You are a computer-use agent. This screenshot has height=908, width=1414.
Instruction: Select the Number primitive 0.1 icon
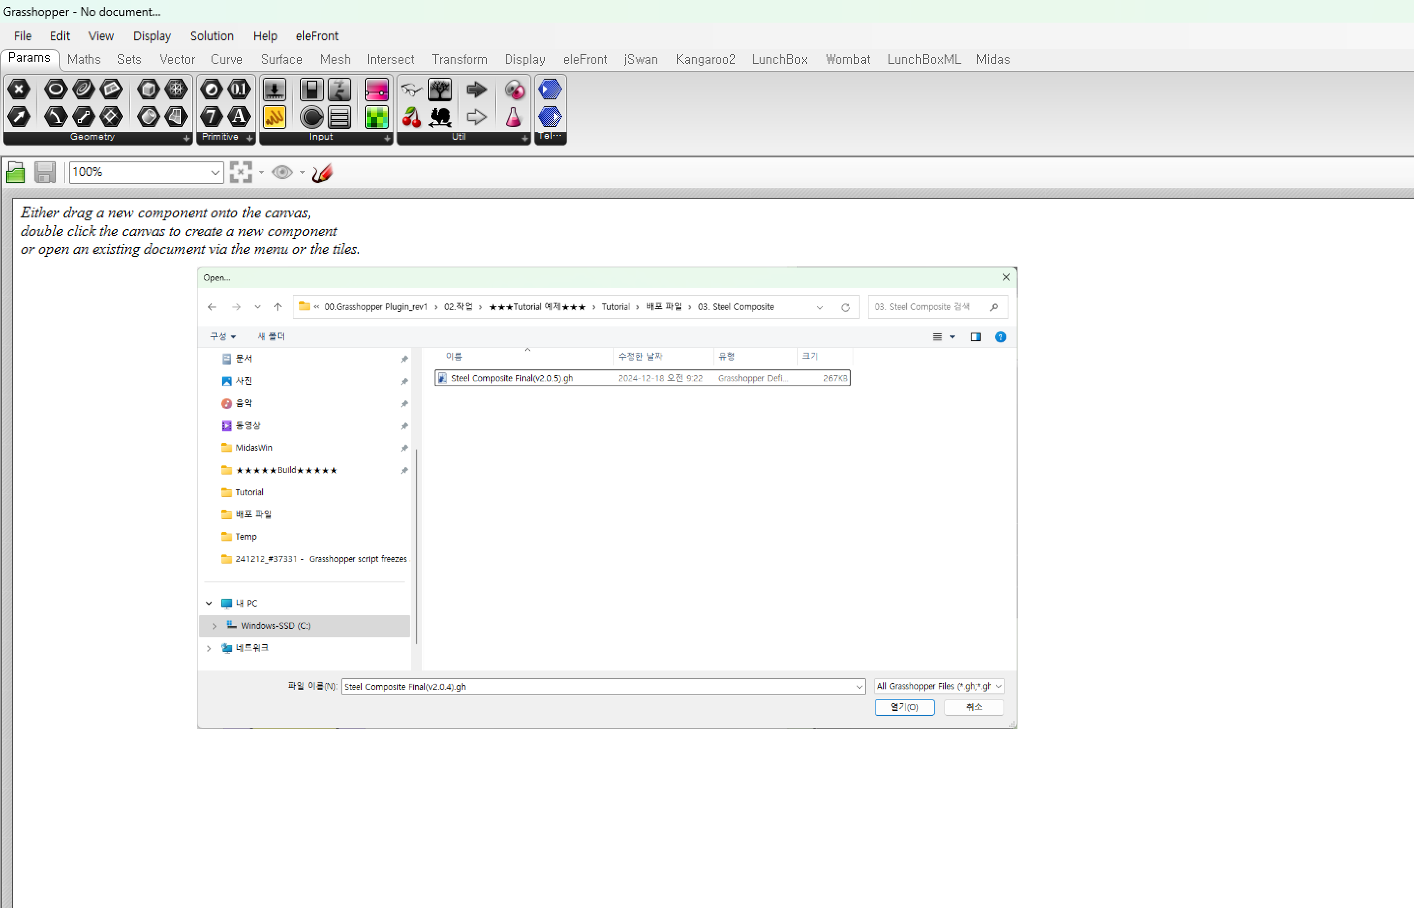(239, 89)
